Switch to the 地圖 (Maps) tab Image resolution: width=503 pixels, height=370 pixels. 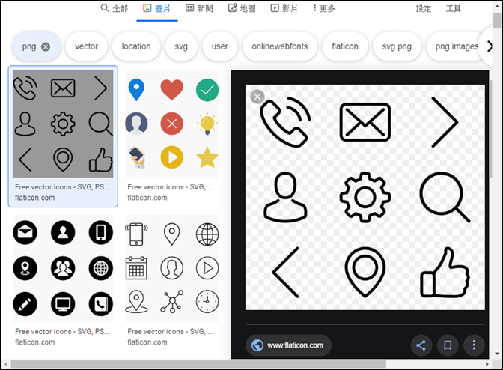pyautogui.click(x=242, y=8)
